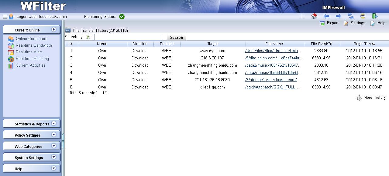The width and height of the screenshot is (389, 176).
Task: Click the logout door icon
Action: click(x=375, y=16)
